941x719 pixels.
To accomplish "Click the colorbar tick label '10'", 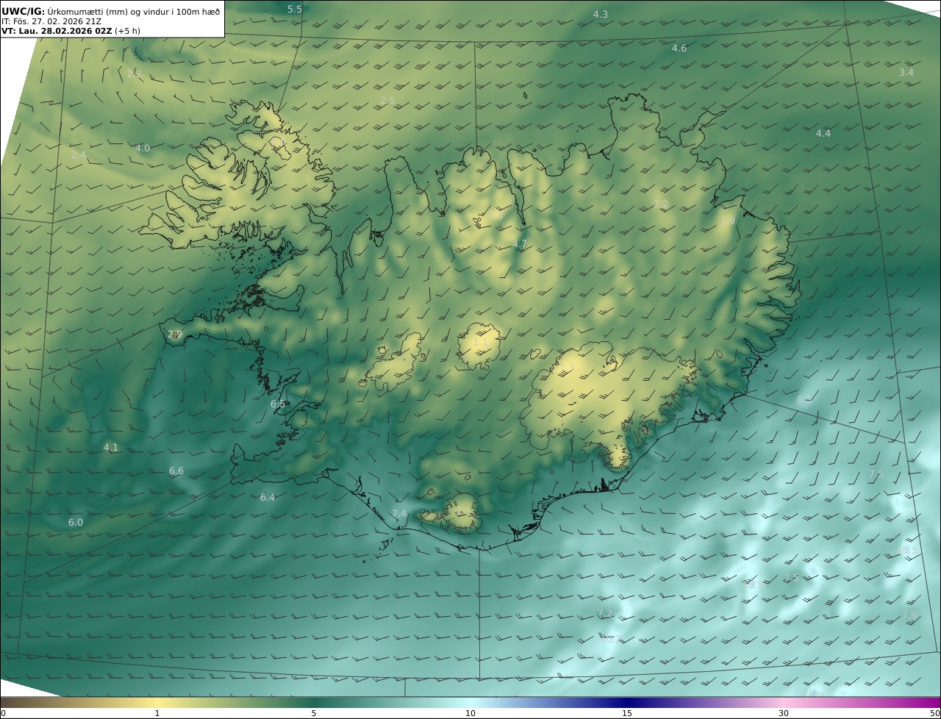I will click(x=470, y=713).
